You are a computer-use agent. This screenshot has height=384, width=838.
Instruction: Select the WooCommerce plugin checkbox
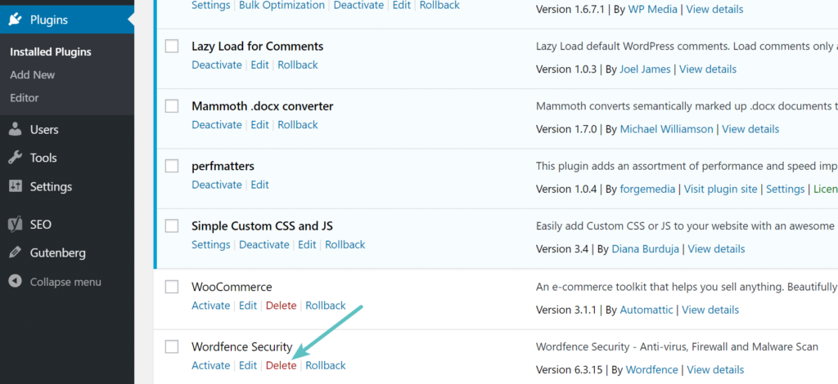[x=172, y=287]
